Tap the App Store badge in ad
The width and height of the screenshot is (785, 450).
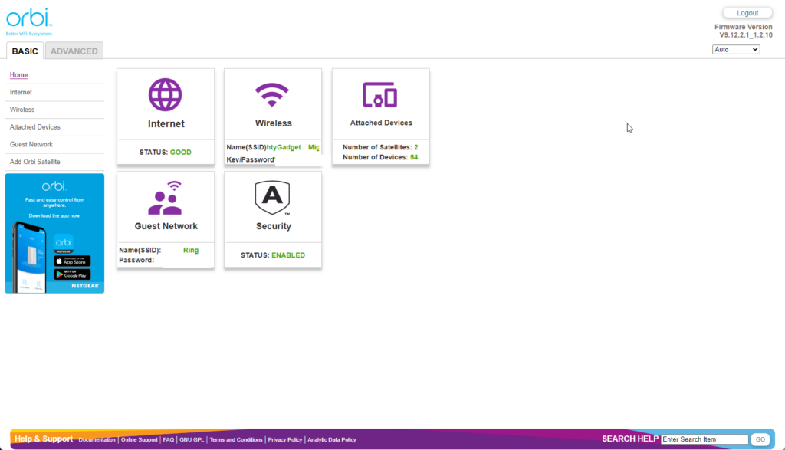(72, 261)
